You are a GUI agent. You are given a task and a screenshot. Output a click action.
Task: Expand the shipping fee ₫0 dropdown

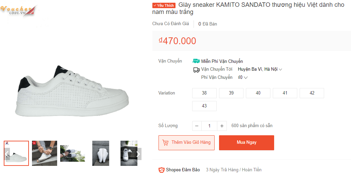(243, 77)
